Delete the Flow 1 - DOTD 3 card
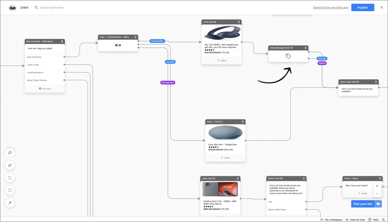Image resolution: width=388 pixels, height=222 pixels. pyautogui.click(x=243, y=122)
